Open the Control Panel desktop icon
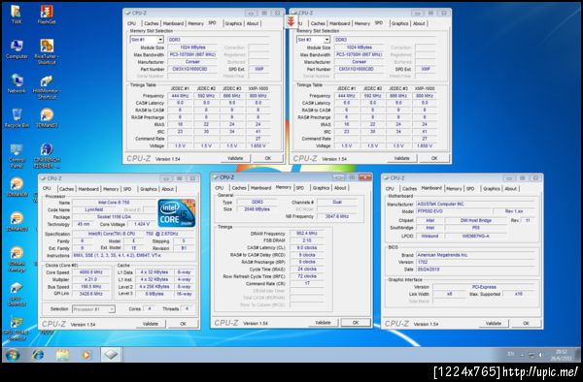583x382 pixels. [17, 155]
